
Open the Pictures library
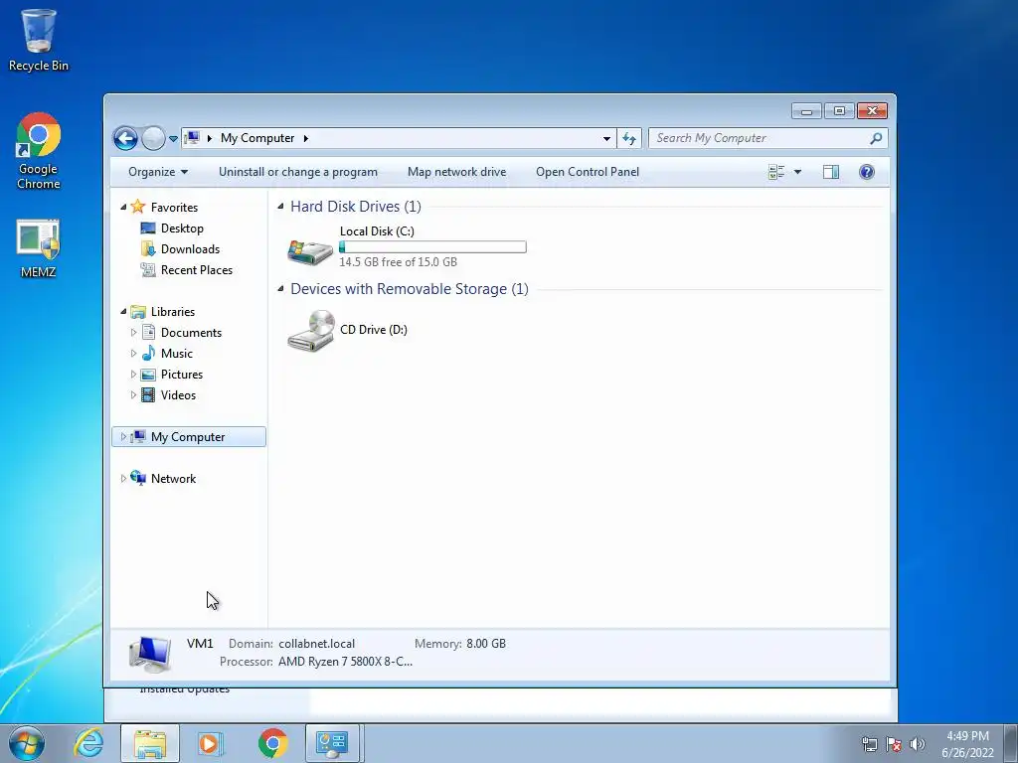(182, 375)
